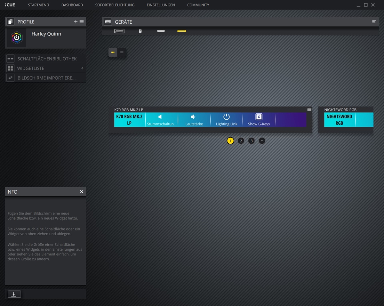This screenshot has width=384, height=306.
Task: Click the NIGHTSWORD RGB tile
Action: point(340,120)
